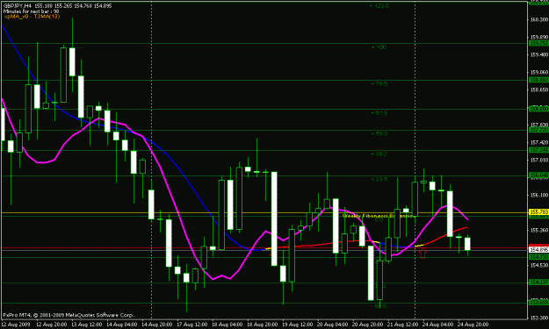Click the green 154.137 price tag
The height and width of the screenshot is (329, 549).
point(538,283)
